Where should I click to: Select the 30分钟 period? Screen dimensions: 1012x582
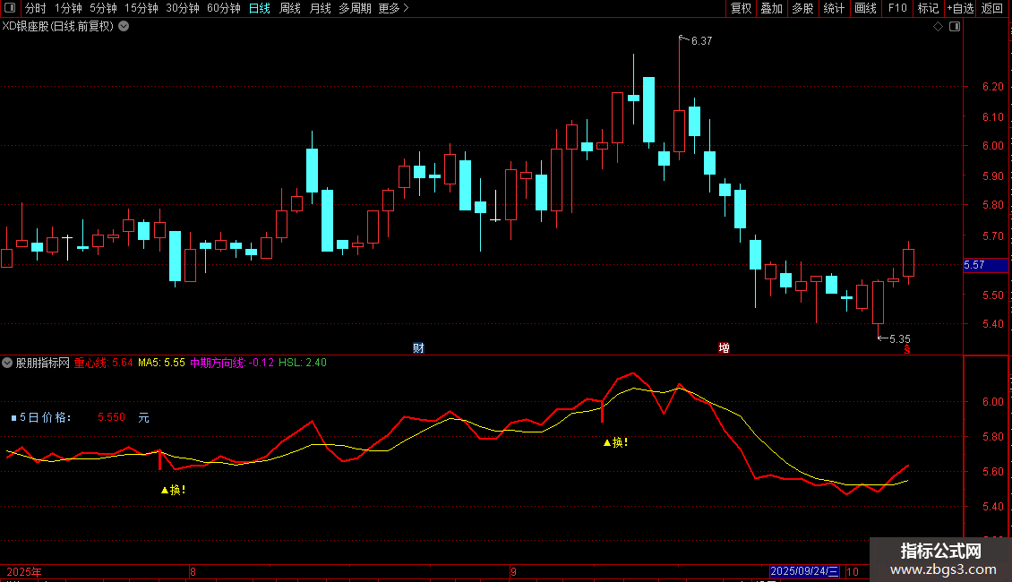pyautogui.click(x=183, y=8)
